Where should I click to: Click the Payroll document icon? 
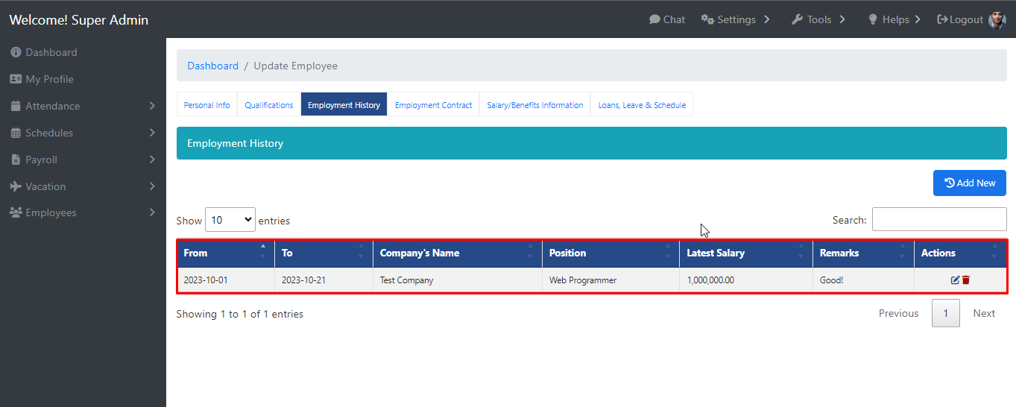pyautogui.click(x=16, y=160)
